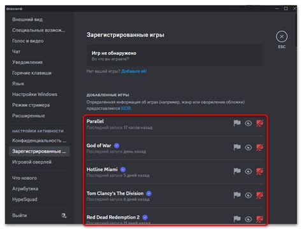The height and width of the screenshot is (229, 302).
Task: Click the logout icon beside Выйти
Action: [x=64, y=216]
